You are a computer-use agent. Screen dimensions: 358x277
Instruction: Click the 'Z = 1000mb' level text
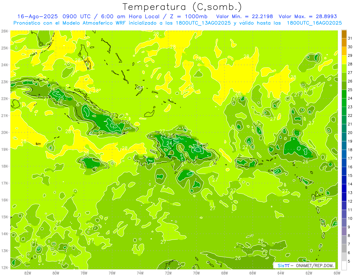point(188,16)
